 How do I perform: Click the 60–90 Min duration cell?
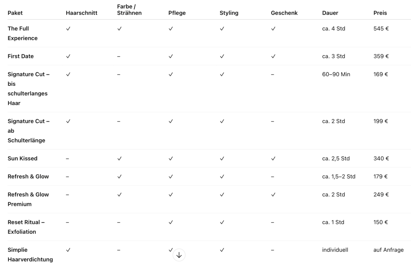pyautogui.click(x=336, y=74)
